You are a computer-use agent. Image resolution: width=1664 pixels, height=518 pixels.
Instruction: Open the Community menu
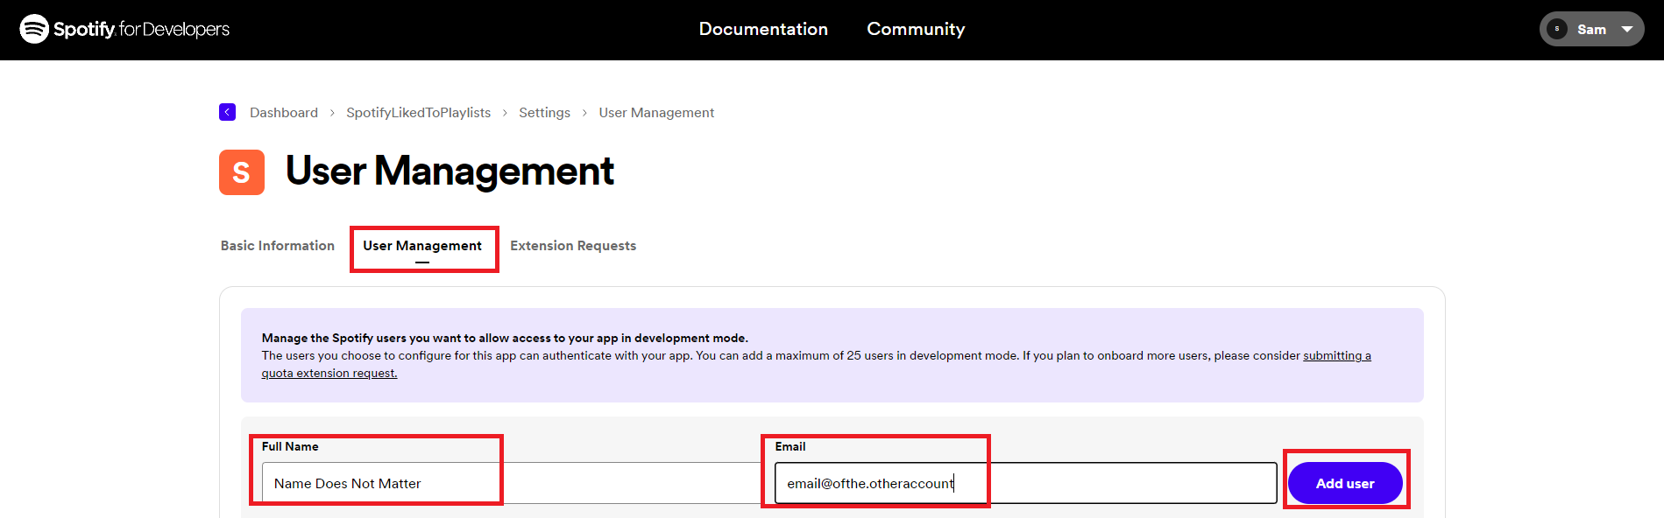click(916, 29)
